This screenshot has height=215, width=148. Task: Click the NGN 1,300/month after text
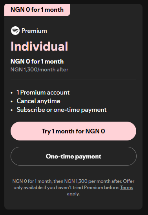[39, 69]
